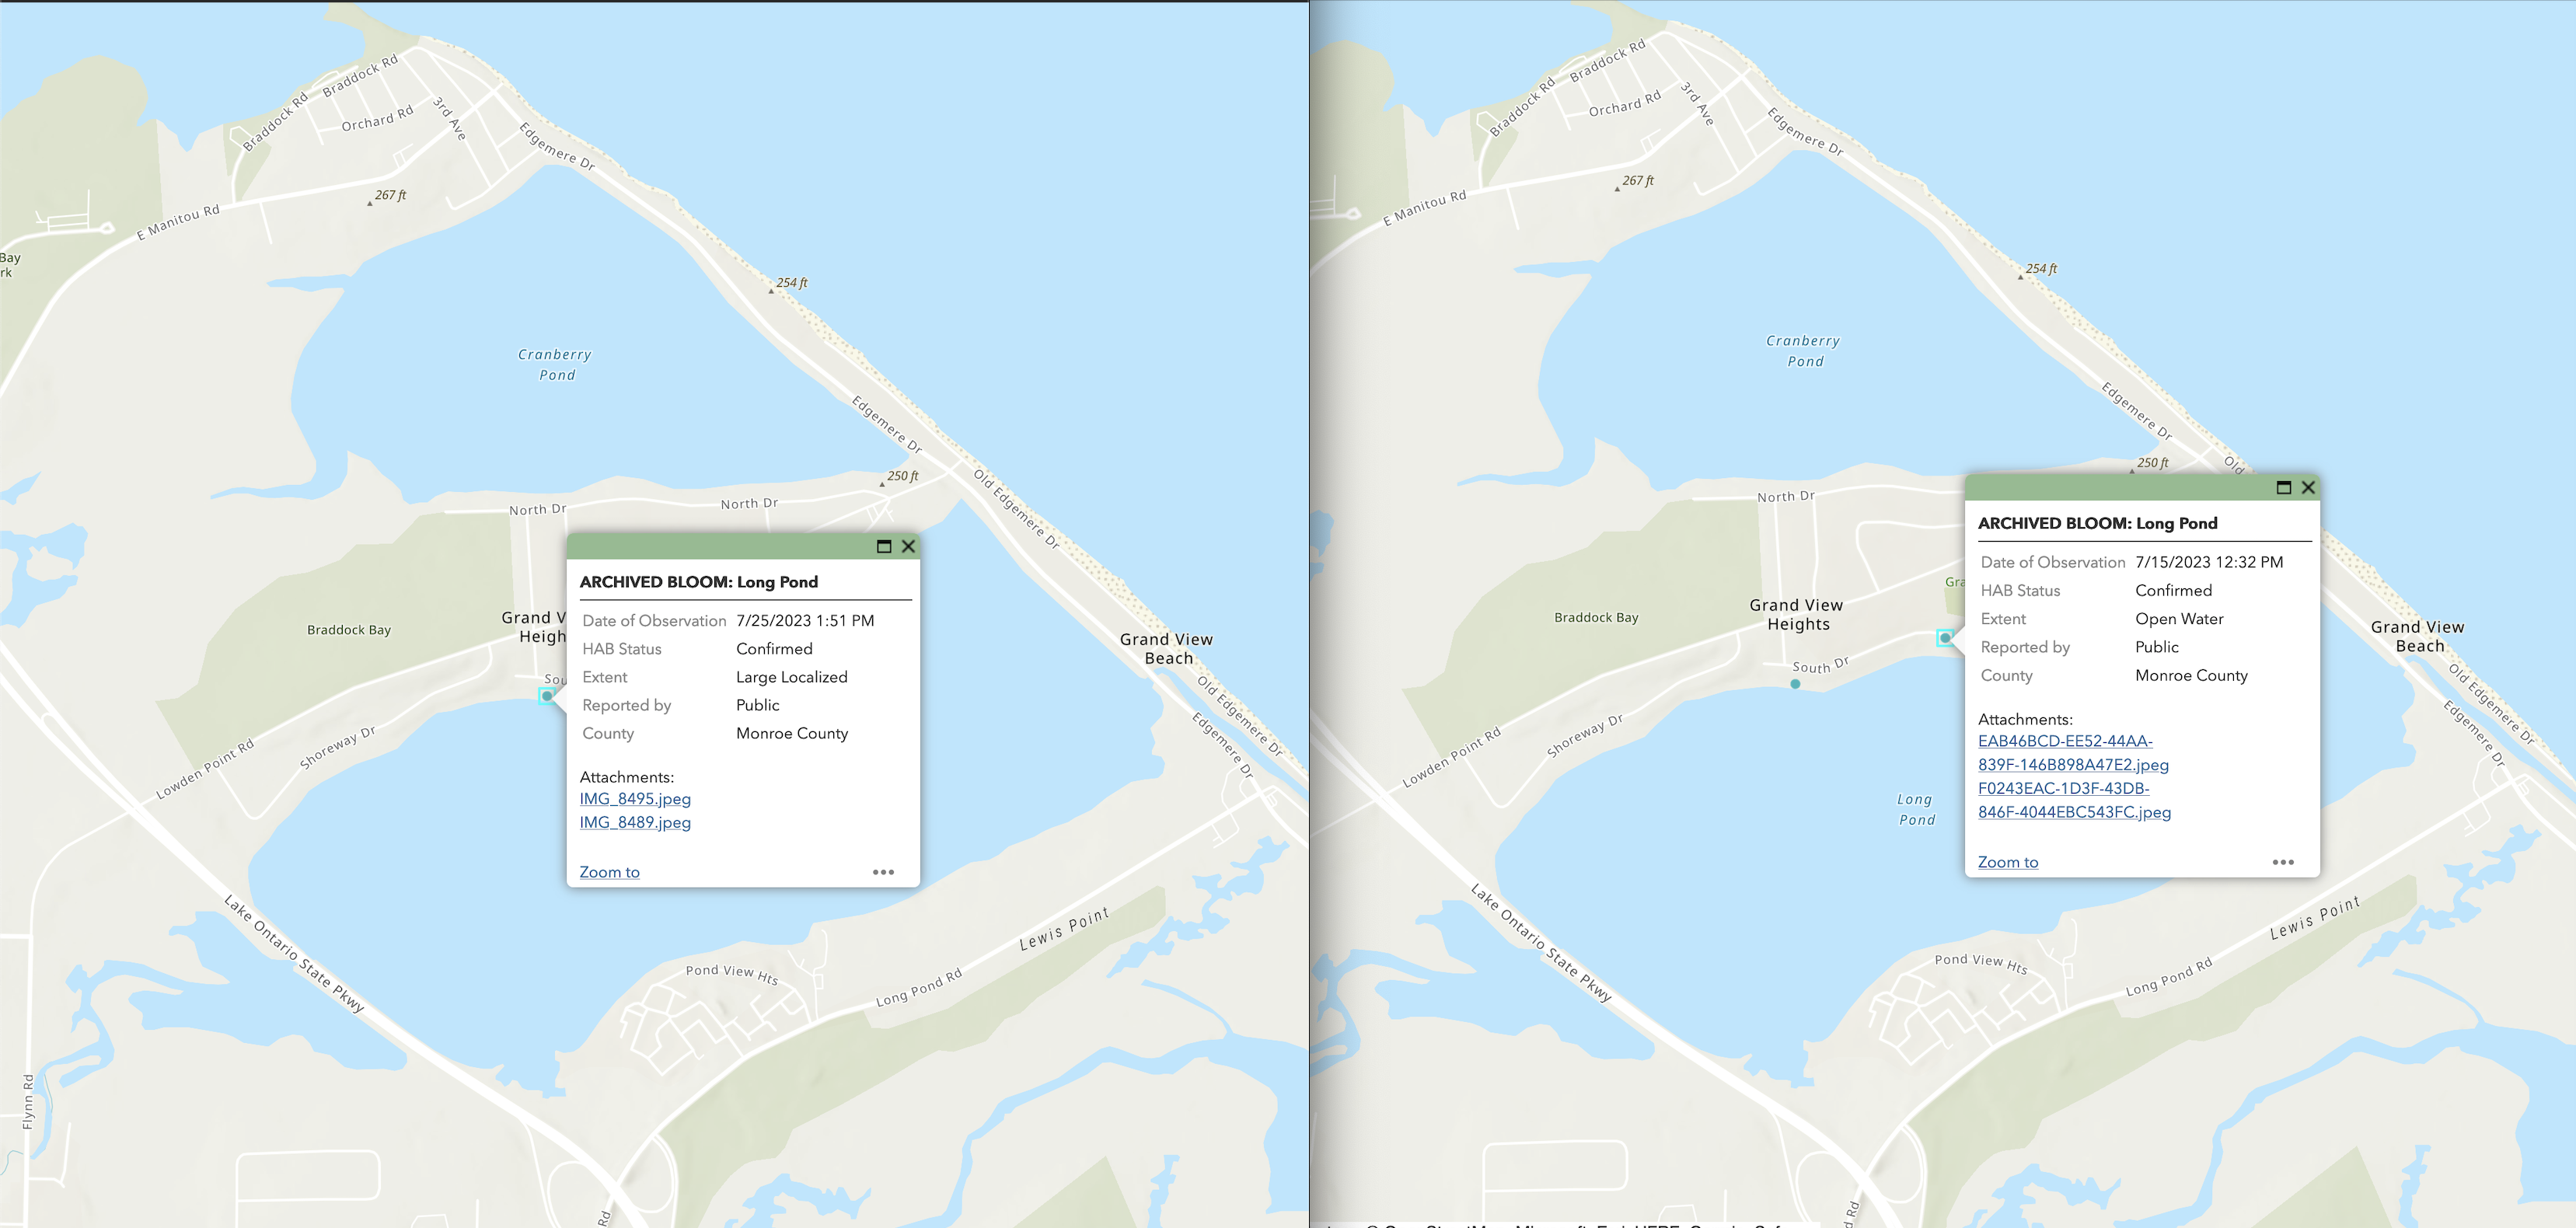
Task: Close the 7/15/2023 Long Pond popup
Action: [x=2308, y=487]
